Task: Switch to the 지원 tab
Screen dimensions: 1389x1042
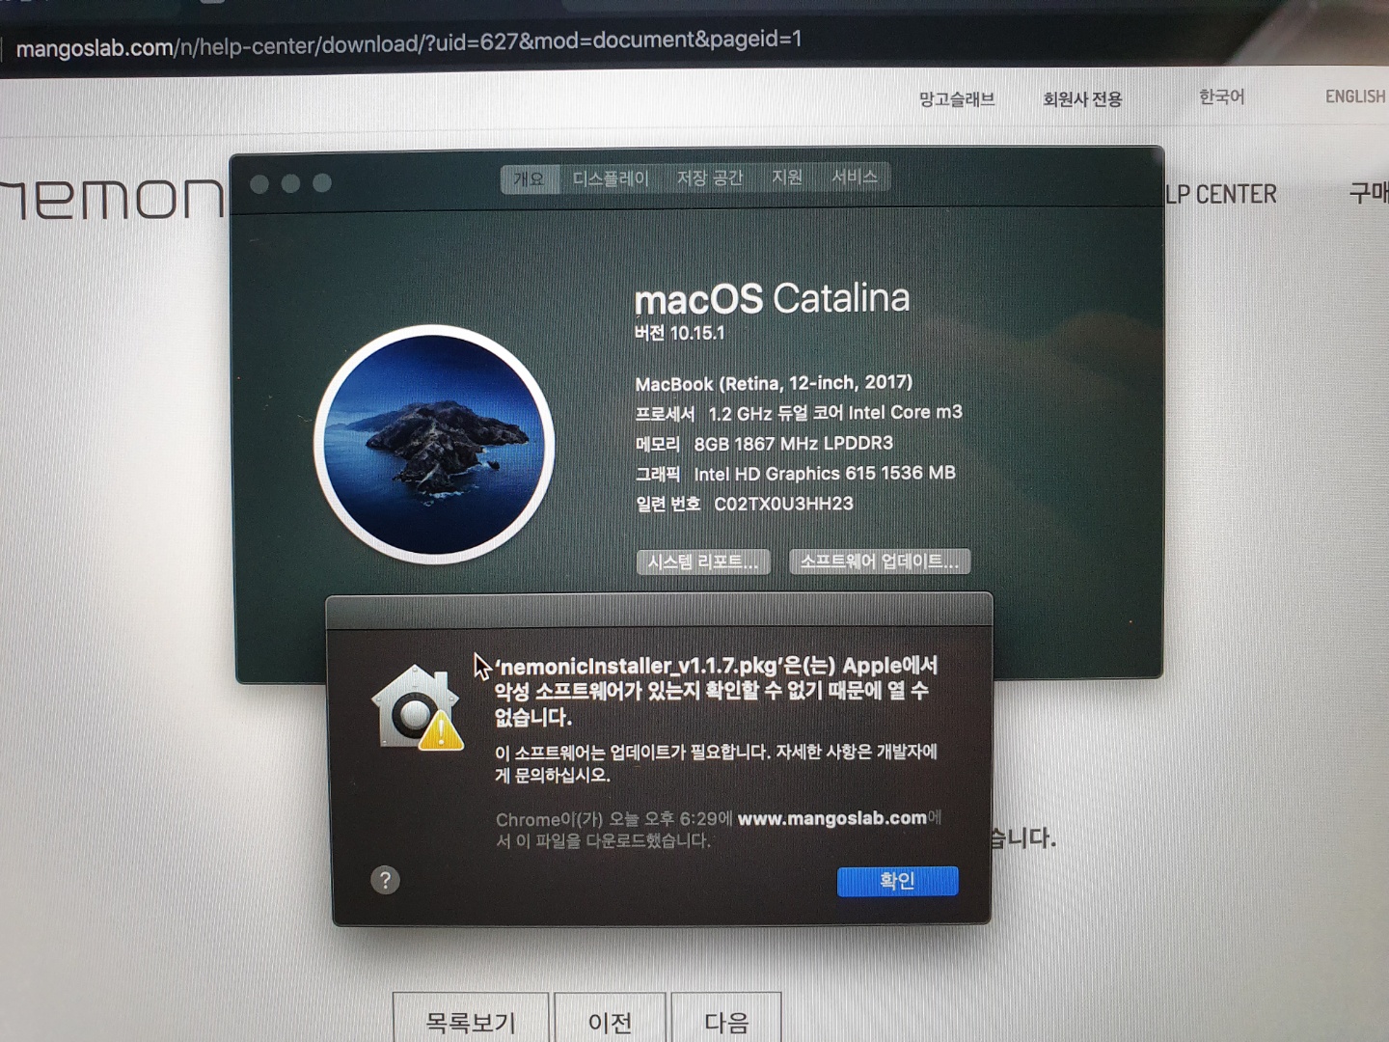Action: [x=787, y=177]
